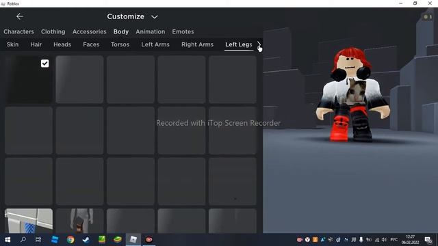Open the Customize dropdown menu
438x246 pixels.
(132, 16)
